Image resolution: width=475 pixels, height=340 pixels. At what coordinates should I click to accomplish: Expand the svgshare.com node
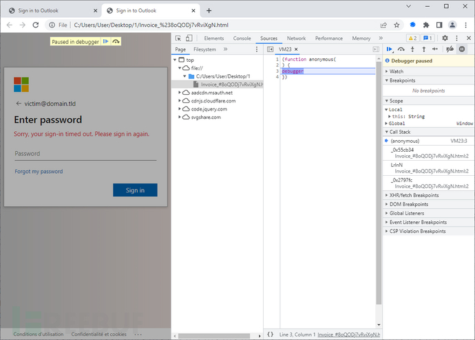(x=180, y=117)
